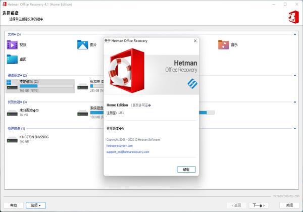Click the KINGSTON SNVS500G label
The width and height of the screenshot is (303, 212).
point(34,137)
